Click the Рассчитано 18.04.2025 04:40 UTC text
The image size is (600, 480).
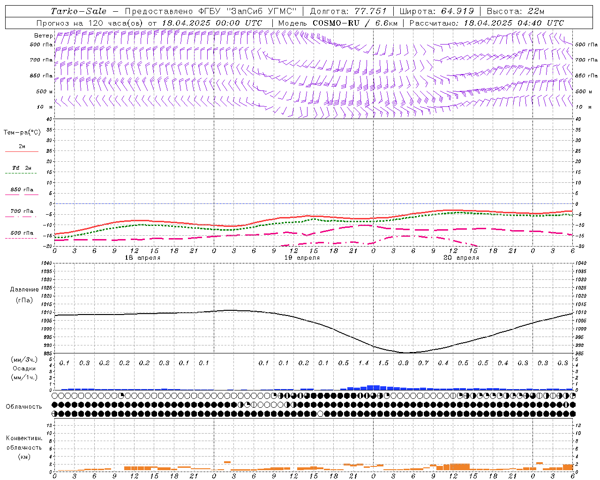(x=486, y=23)
